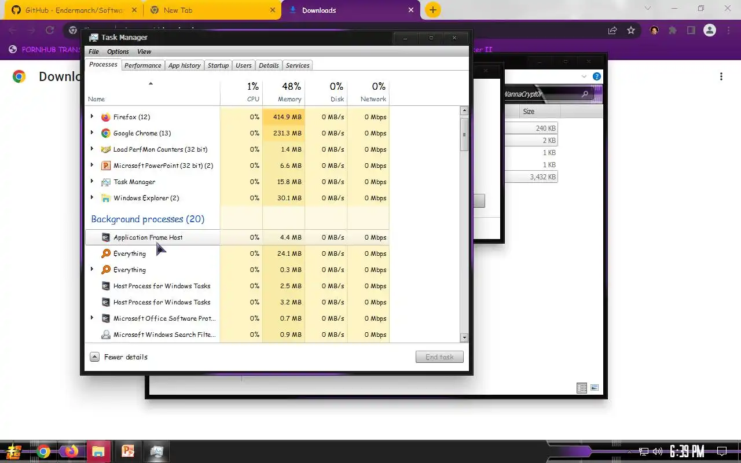Expand the Windows Explorer (2) group

click(x=92, y=198)
